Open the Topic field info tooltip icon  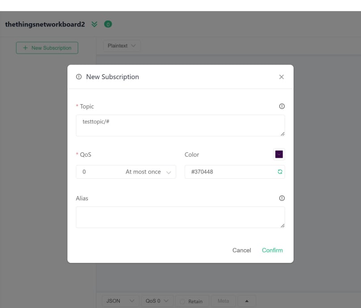[x=282, y=106]
